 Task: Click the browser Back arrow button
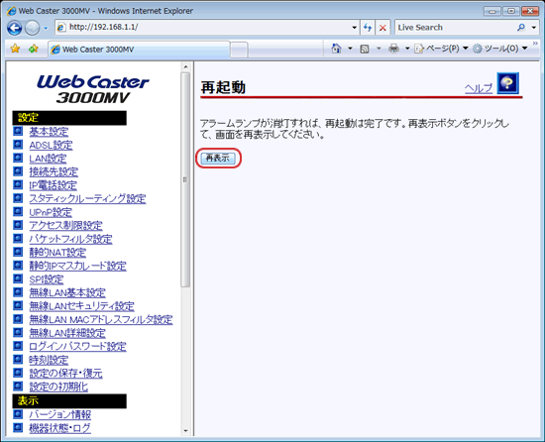pos(14,28)
